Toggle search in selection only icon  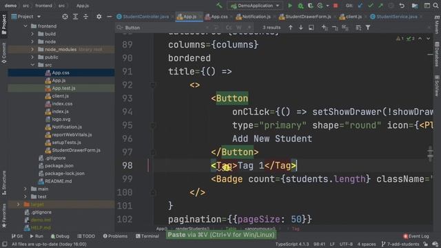pos(358,28)
